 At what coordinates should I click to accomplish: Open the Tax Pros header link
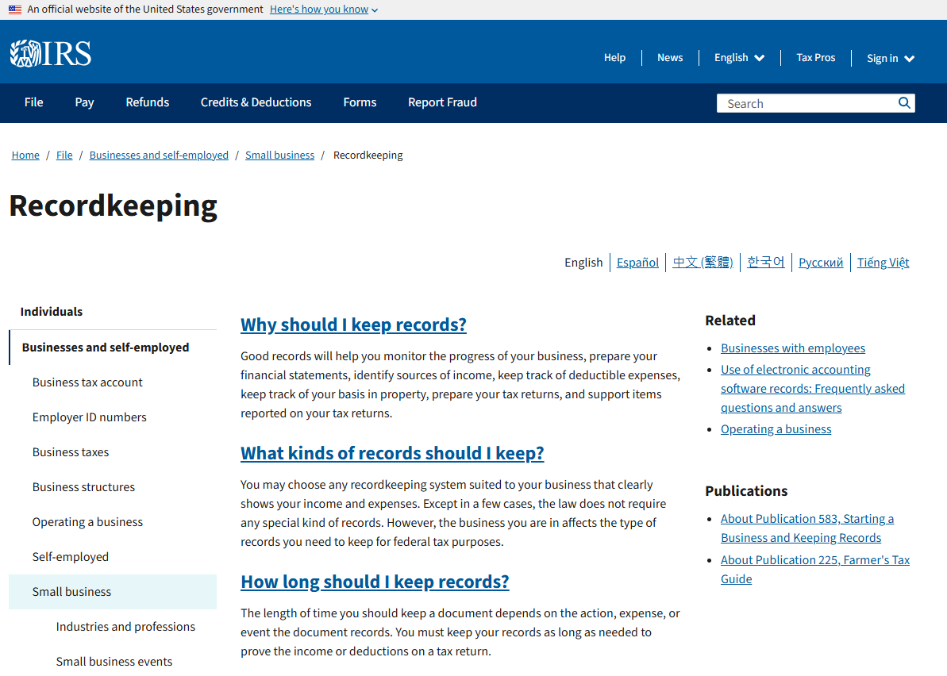pos(815,58)
